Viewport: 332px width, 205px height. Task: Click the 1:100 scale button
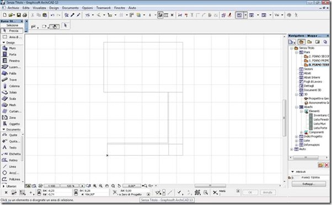[x=51, y=186]
